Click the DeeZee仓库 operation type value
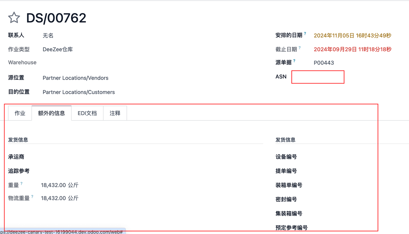 click(x=58, y=49)
